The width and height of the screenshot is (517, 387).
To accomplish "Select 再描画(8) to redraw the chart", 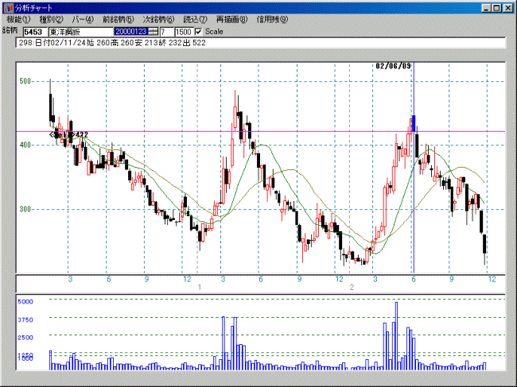I will pyautogui.click(x=231, y=19).
